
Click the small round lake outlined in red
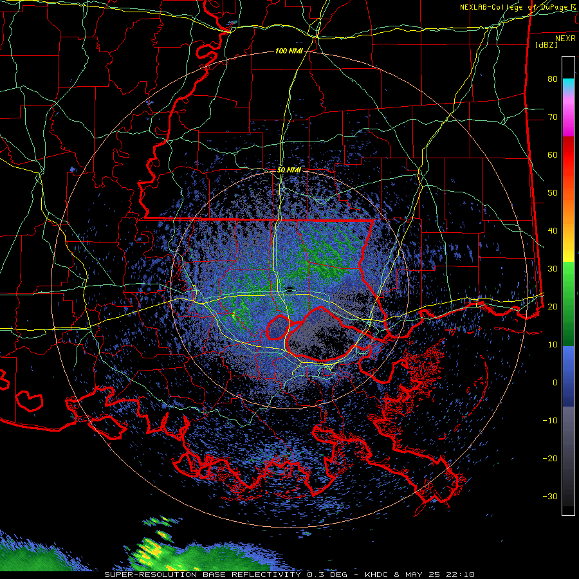point(277,327)
